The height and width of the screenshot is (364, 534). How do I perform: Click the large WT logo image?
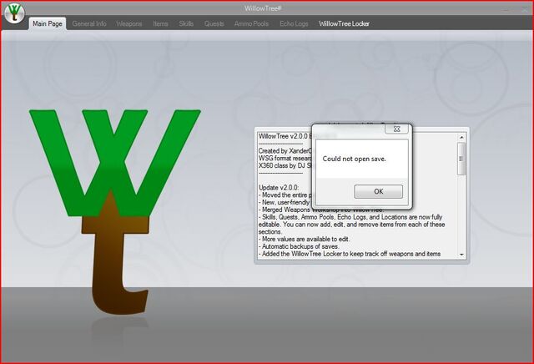(x=115, y=211)
